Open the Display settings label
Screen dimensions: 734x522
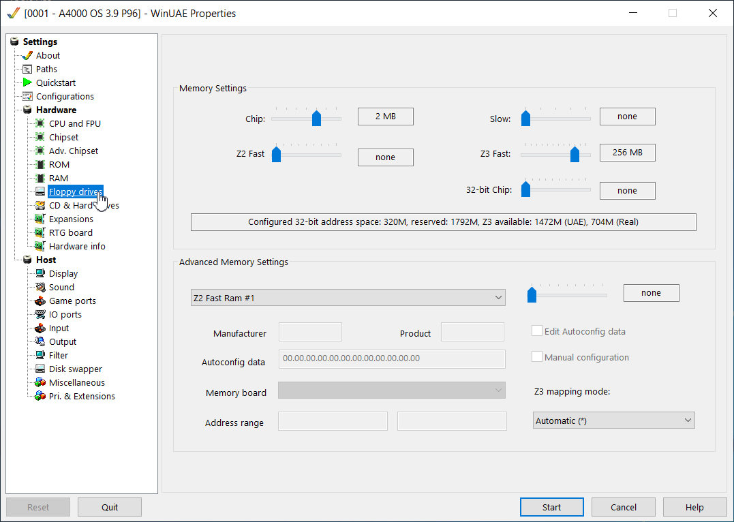point(63,273)
